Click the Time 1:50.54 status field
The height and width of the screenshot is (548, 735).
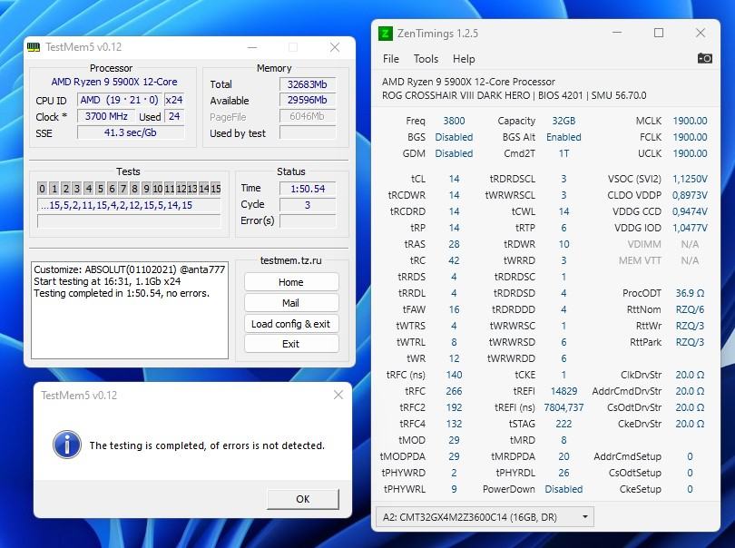[308, 189]
